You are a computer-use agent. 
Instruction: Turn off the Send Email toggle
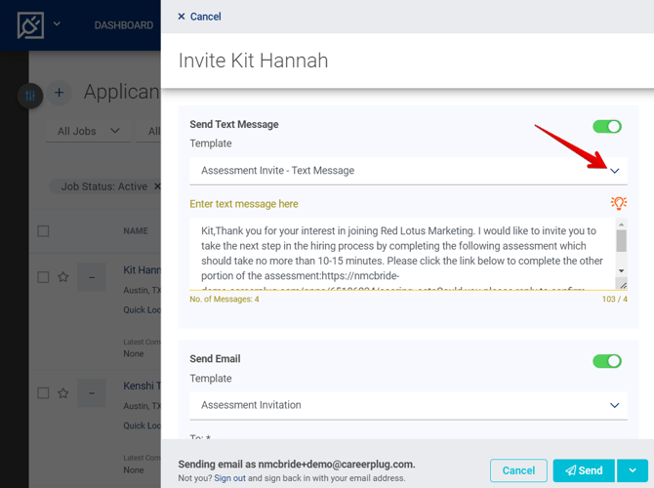tap(607, 361)
